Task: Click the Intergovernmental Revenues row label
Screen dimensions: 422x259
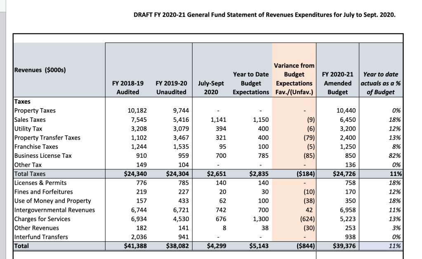Action: [x=54, y=210]
